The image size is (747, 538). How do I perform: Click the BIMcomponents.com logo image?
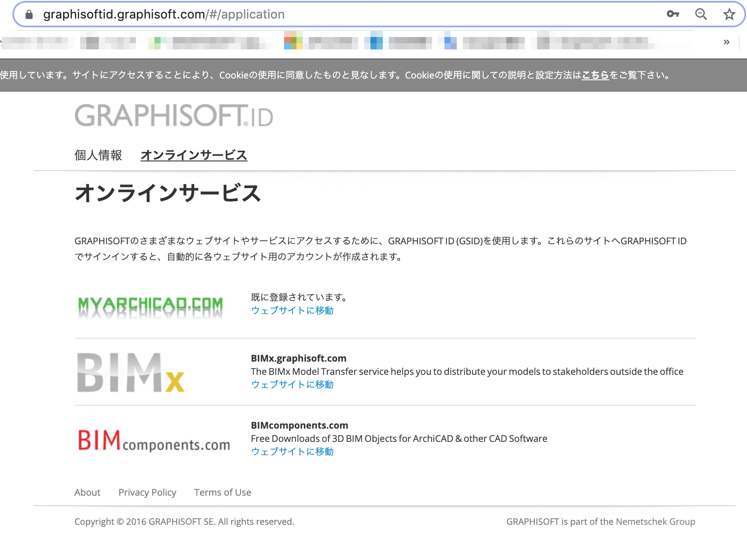click(x=154, y=441)
